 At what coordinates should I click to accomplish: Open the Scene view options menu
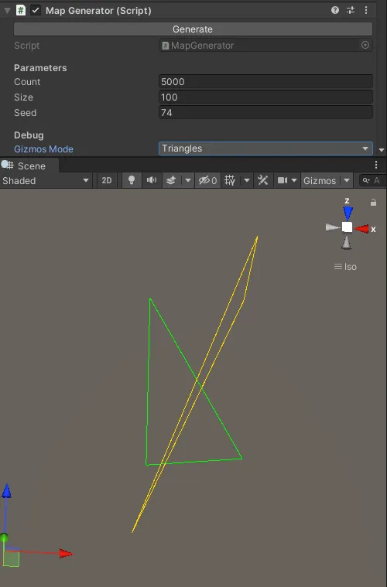pos(376,165)
